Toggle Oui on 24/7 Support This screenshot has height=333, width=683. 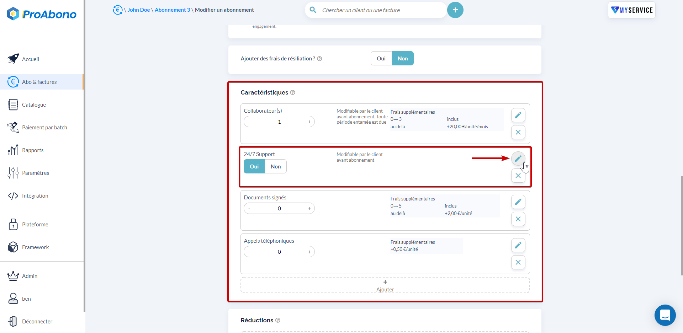[x=254, y=166]
